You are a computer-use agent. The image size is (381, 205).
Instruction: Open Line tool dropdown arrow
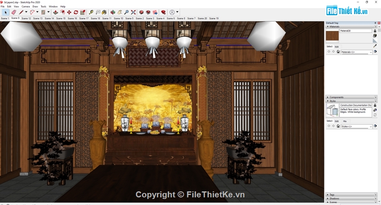click(26, 12)
